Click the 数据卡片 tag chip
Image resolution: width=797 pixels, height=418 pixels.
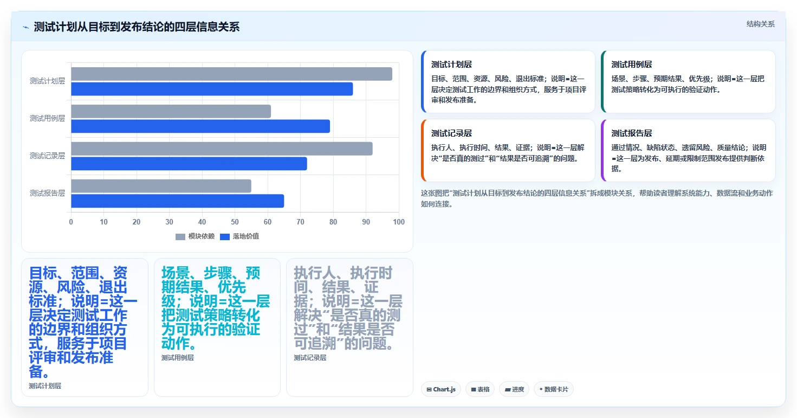pyautogui.click(x=553, y=389)
